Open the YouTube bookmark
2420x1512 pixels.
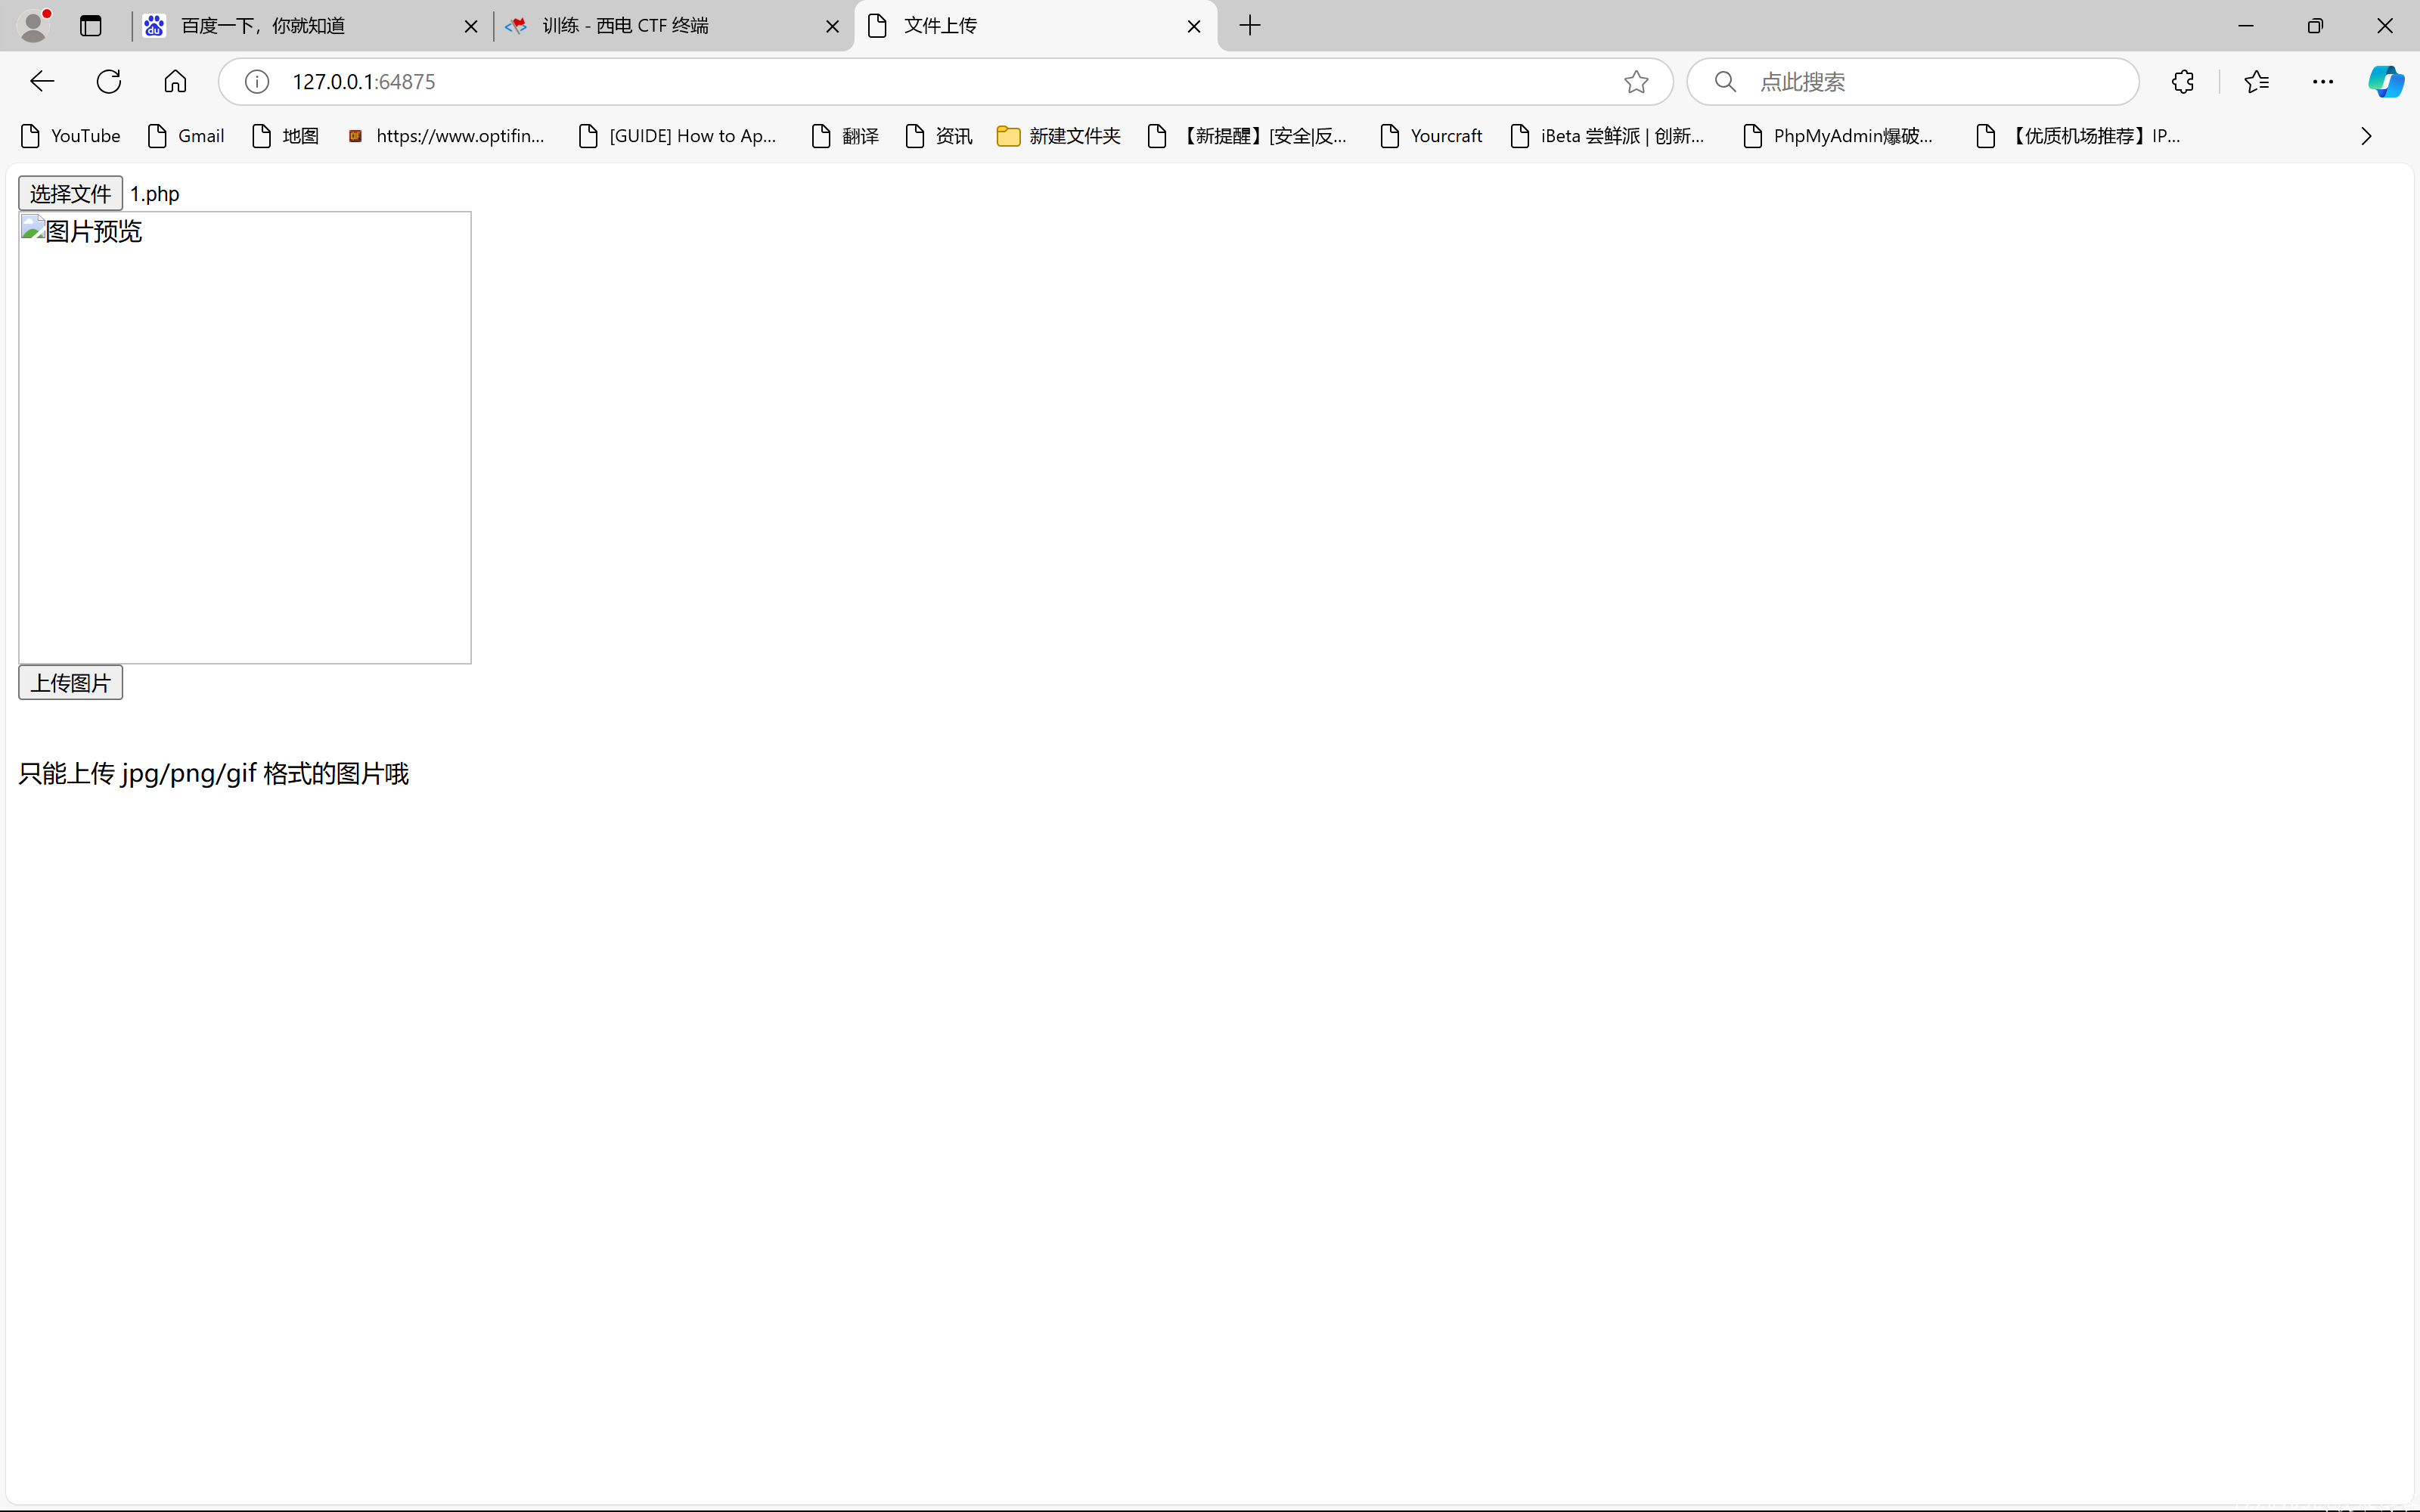[x=71, y=136]
